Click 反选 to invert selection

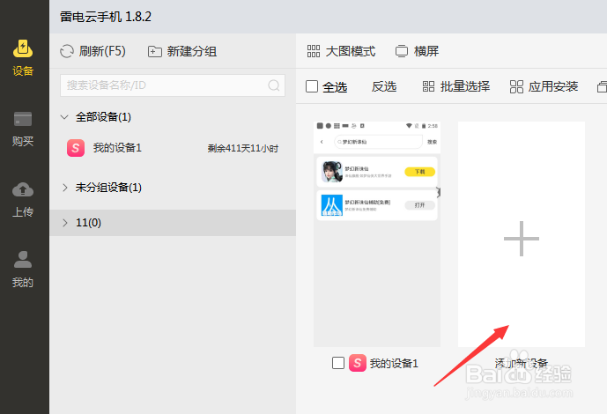click(384, 86)
